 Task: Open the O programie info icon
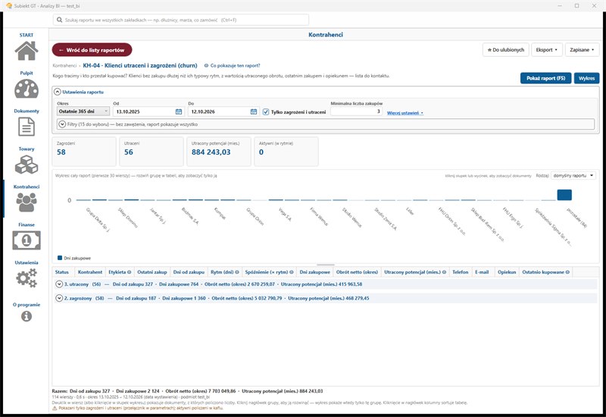[x=27, y=316]
